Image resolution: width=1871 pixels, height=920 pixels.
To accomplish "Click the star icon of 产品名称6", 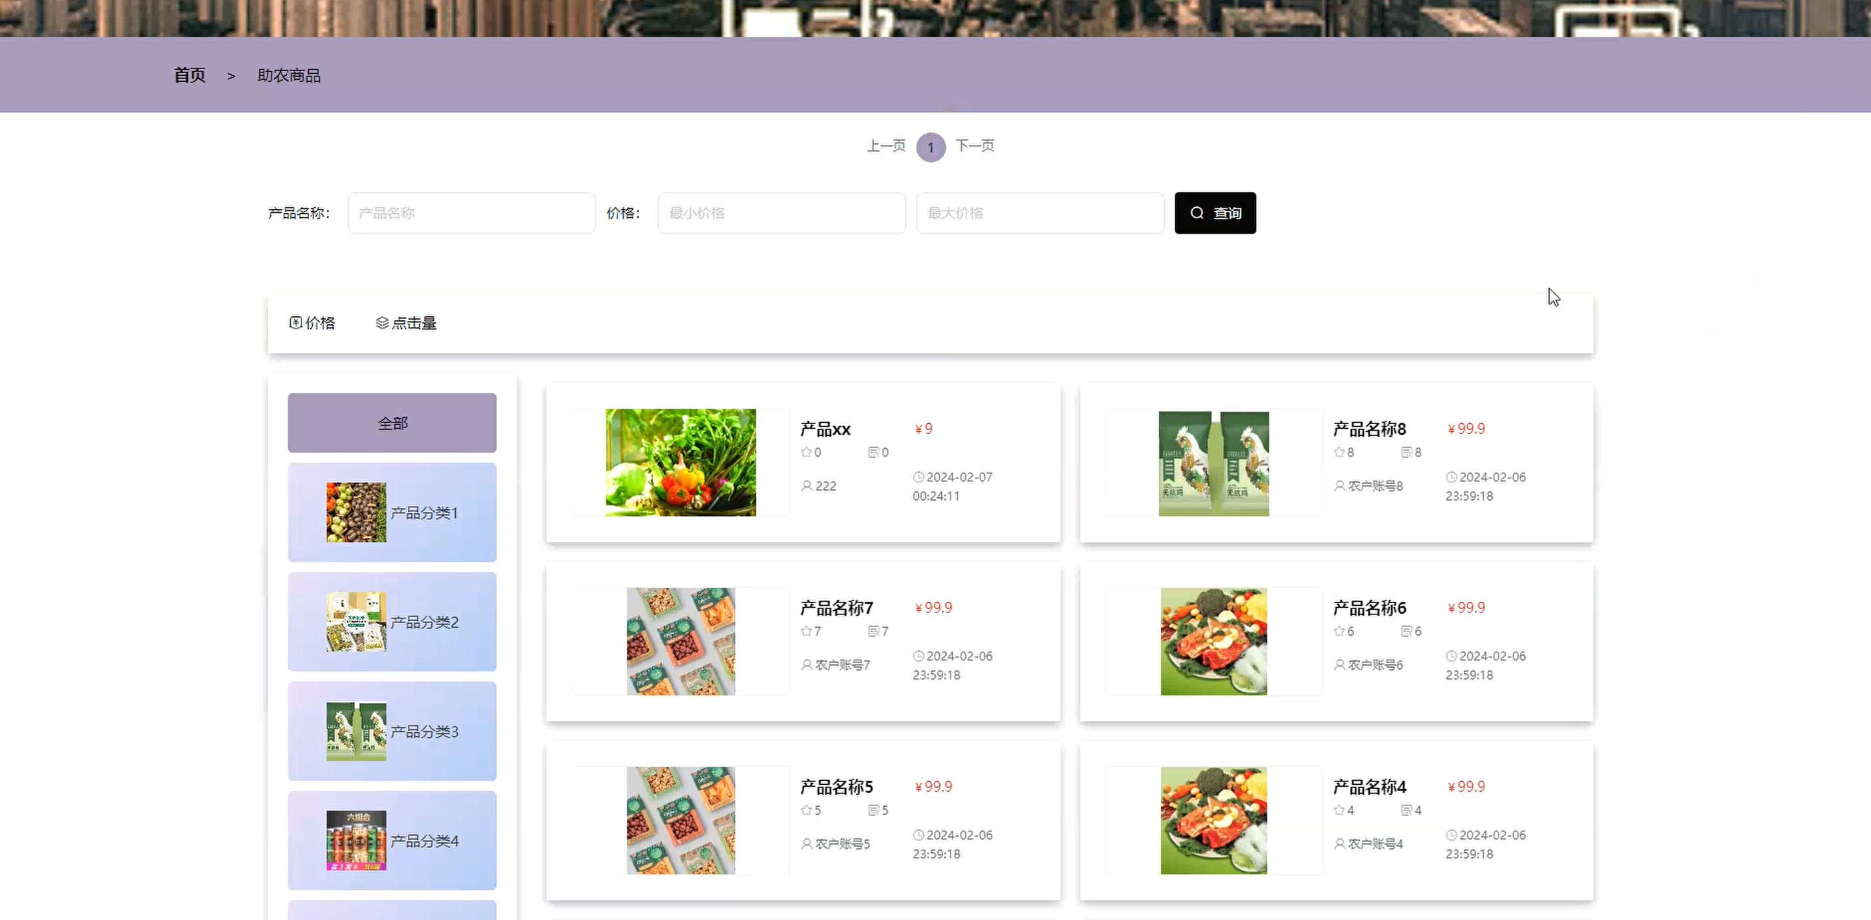I will click(x=1339, y=631).
